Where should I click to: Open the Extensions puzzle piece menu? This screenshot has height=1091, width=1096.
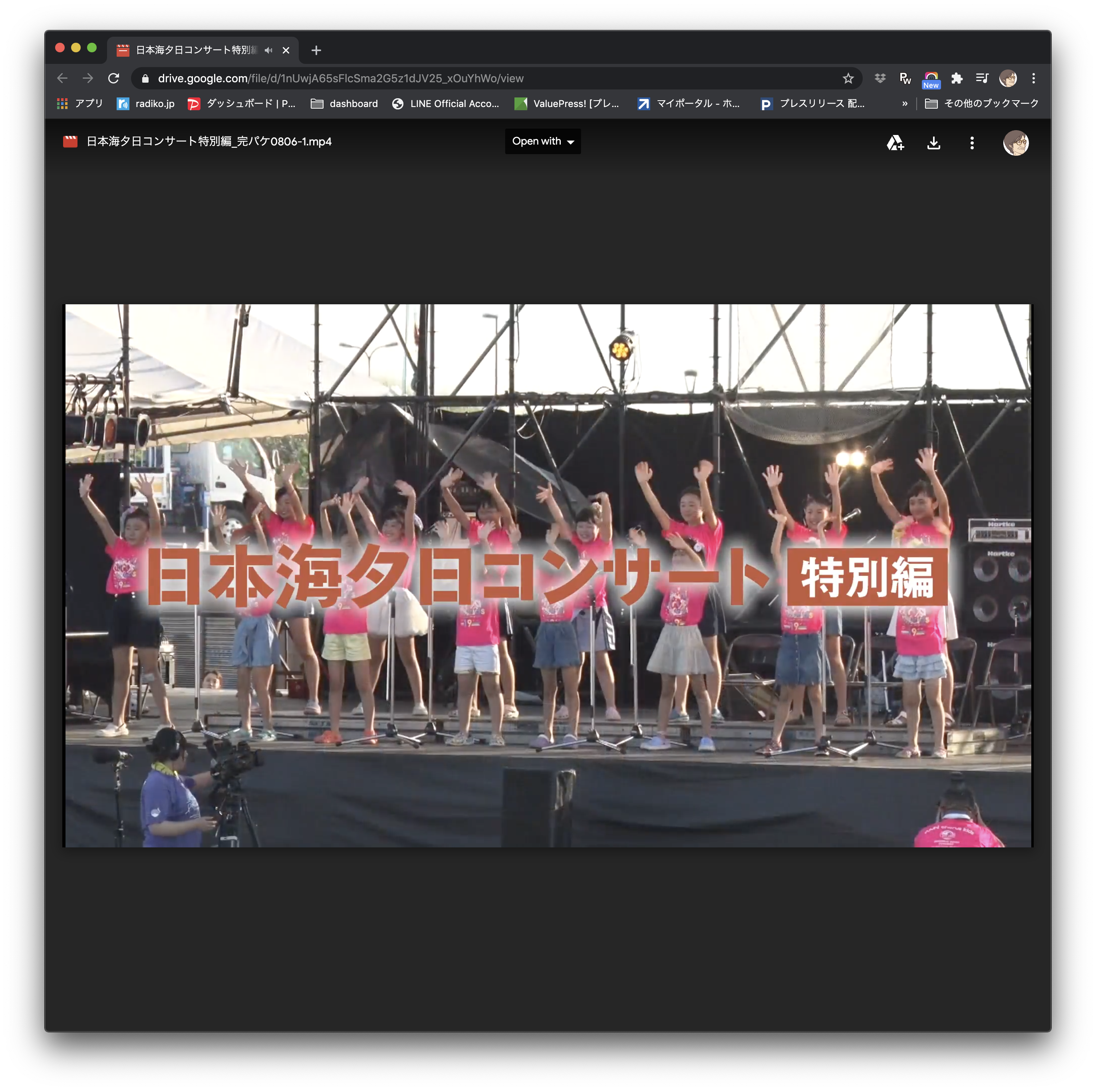pyautogui.click(x=957, y=78)
